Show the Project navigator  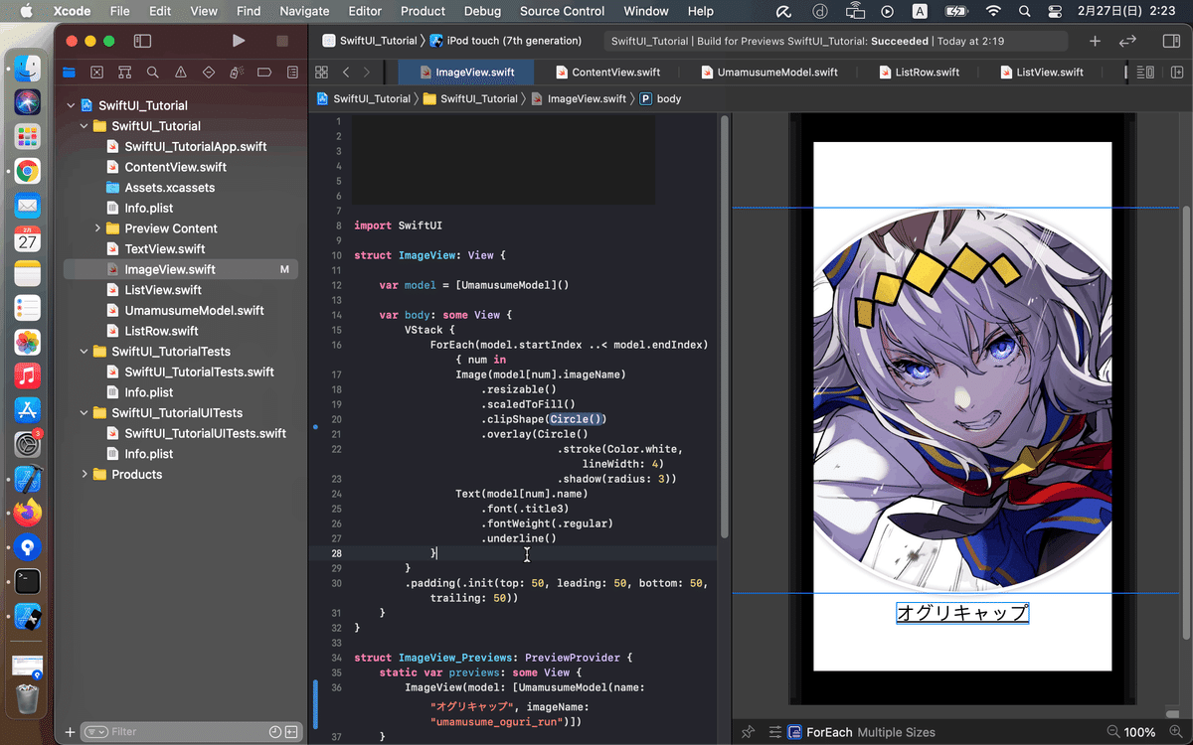(x=69, y=73)
